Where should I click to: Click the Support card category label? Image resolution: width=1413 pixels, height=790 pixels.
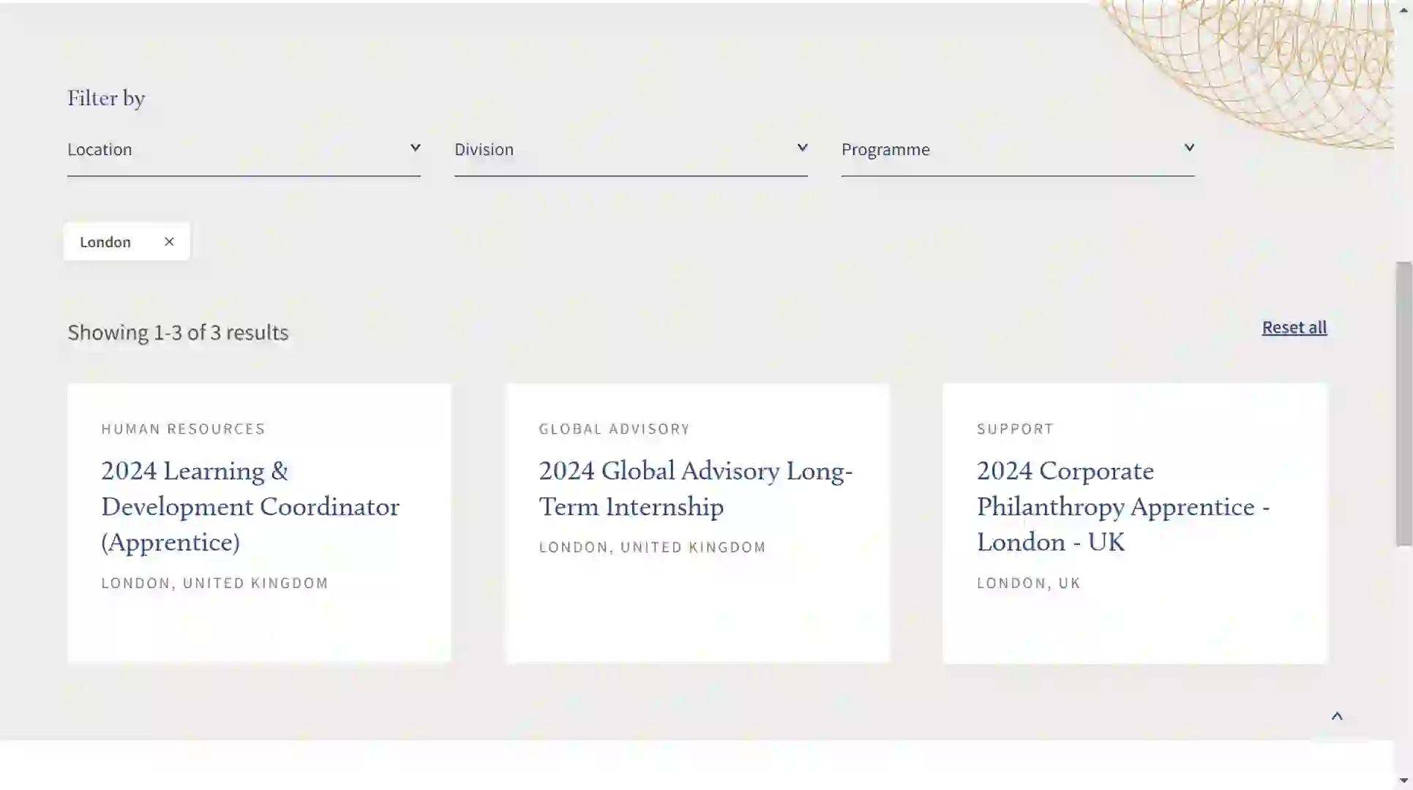coord(1015,429)
